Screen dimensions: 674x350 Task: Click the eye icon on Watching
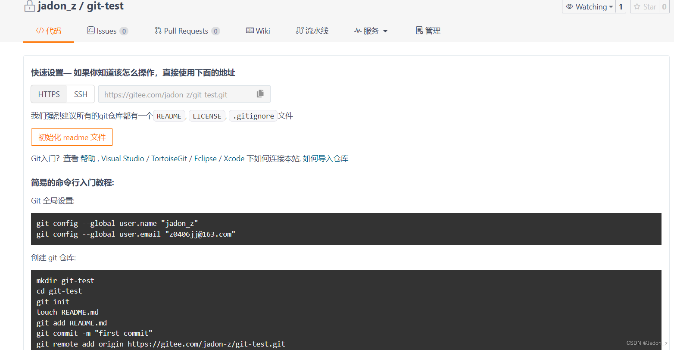pyautogui.click(x=569, y=6)
